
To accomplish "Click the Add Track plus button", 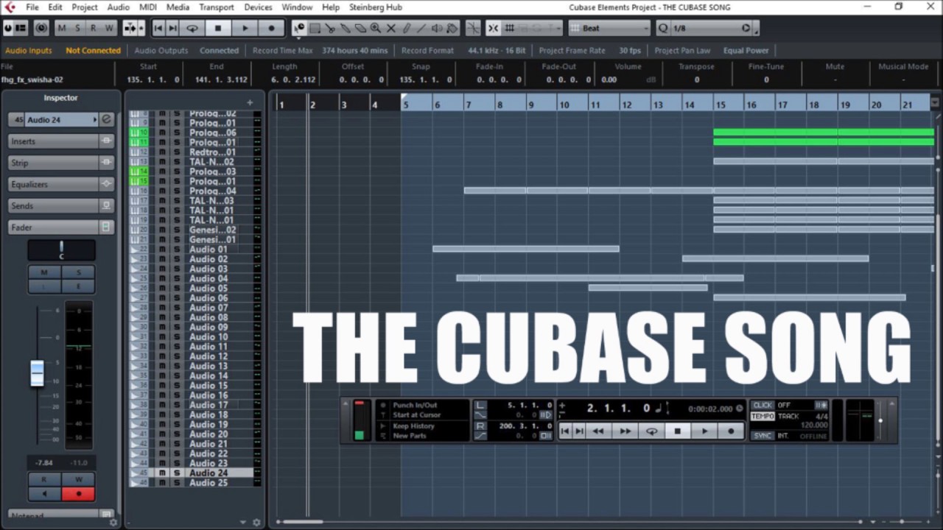I will click(250, 103).
